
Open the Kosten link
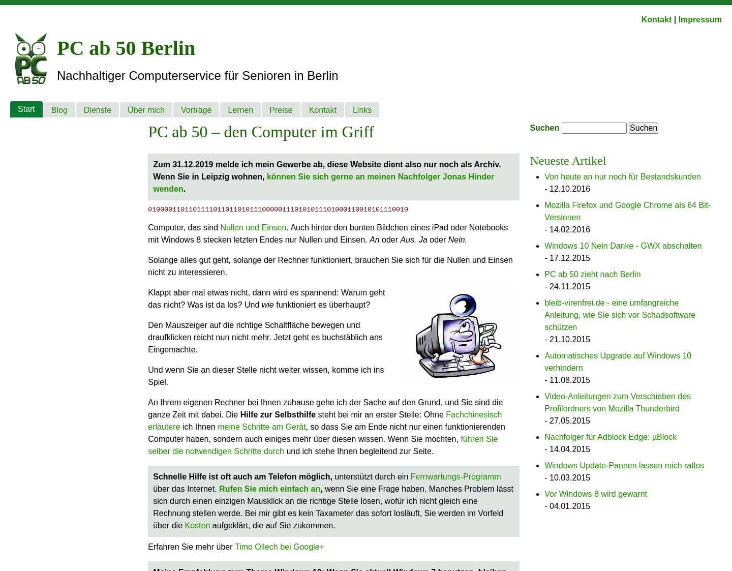click(x=197, y=526)
